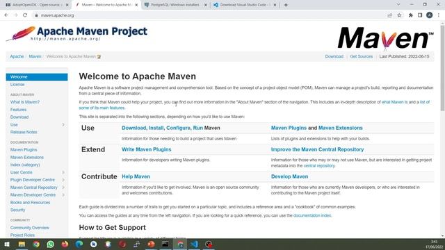Open Help Maven link

136,176
